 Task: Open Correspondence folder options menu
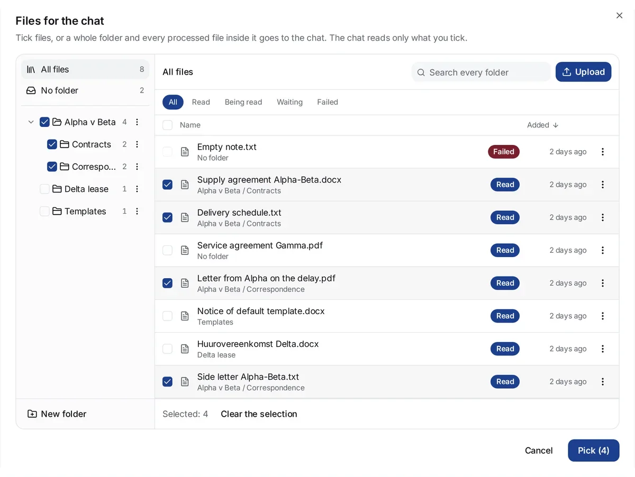coord(137,167)
